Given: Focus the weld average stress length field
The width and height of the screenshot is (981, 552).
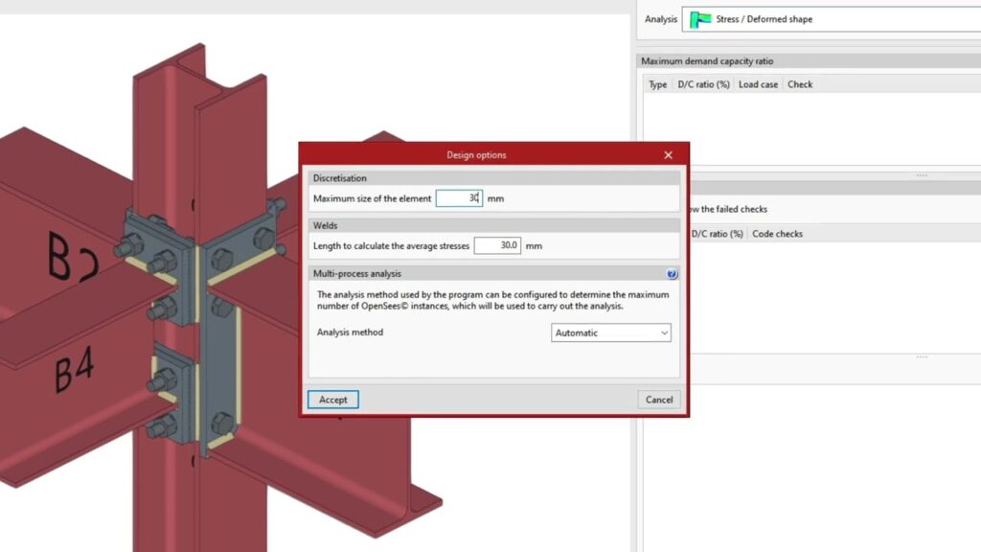Looking at the screenshot, I should click(497, 245).
